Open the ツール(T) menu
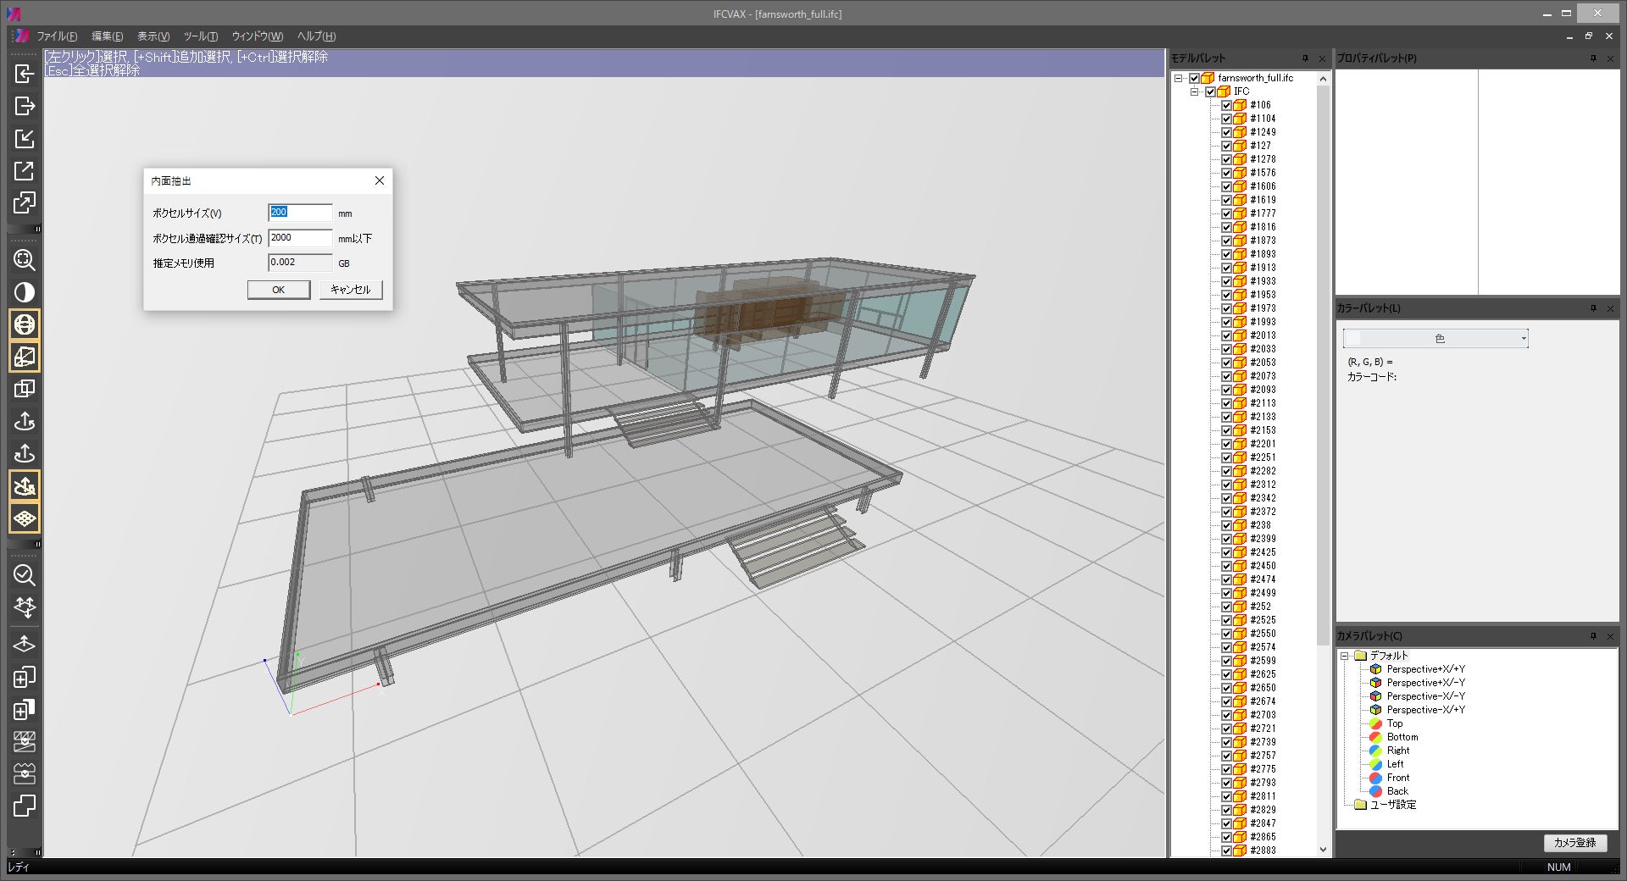Viewport: 1627px width, 881px height. tap(200, 36)
